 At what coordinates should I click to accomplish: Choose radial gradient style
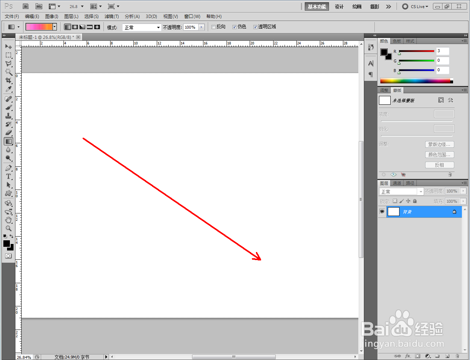tap(75, 27)
